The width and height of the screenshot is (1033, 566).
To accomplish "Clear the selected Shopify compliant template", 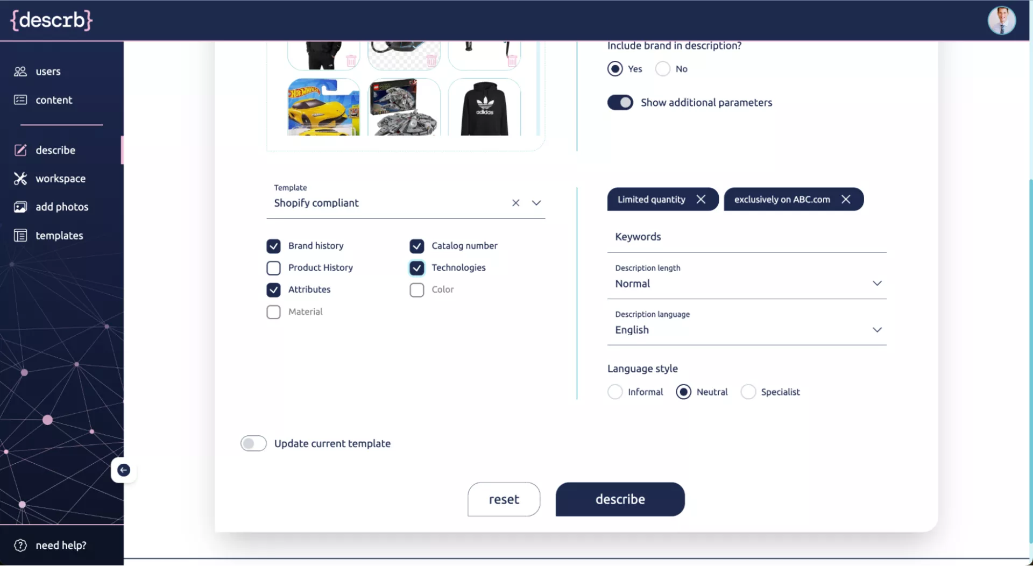I will click(515, 203).
